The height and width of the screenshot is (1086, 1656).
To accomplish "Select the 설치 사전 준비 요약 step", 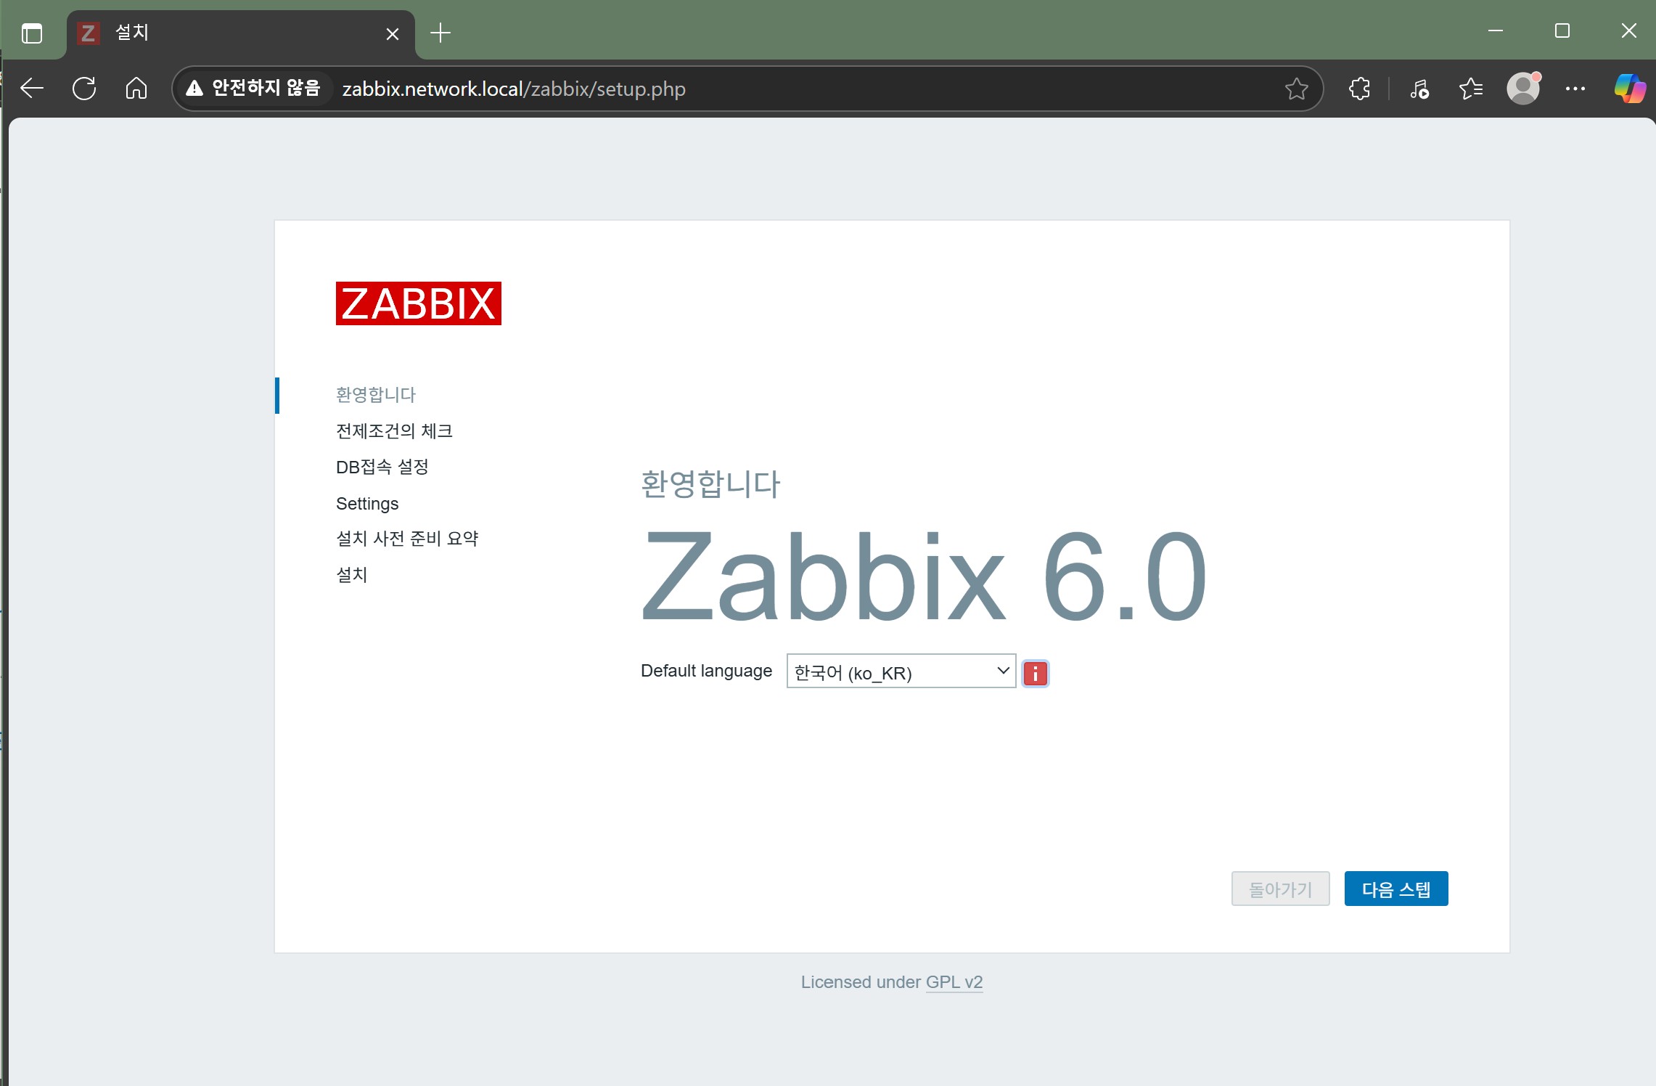I will 407,539.
